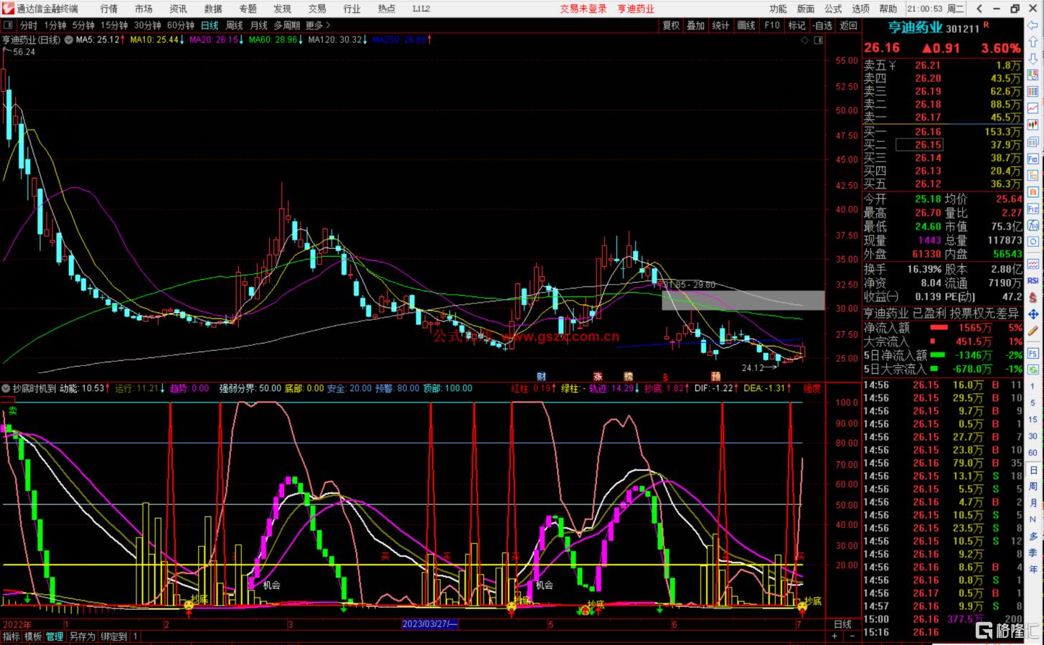The width and height of the screenshot is (1044, 645).
Task: Click the 管理 tab at bottom left
Action: [55, 636]
